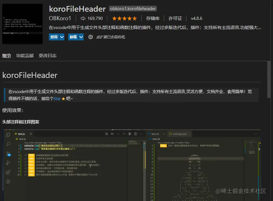This screenshot has height=201, width=273.
Task: Click the koroFileHeader extension logo image
Action: (x=22, y=24)
